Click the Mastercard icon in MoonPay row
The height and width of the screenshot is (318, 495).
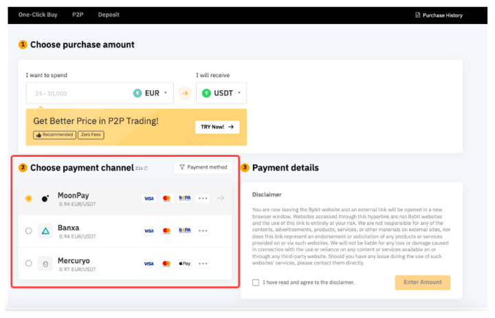(x=166, y=198)
